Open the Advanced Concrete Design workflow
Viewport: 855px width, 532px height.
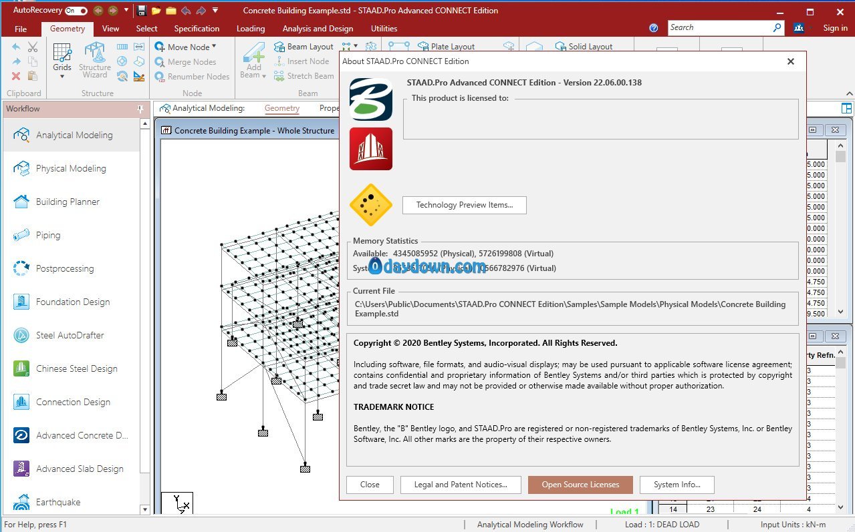coord(72,435)
